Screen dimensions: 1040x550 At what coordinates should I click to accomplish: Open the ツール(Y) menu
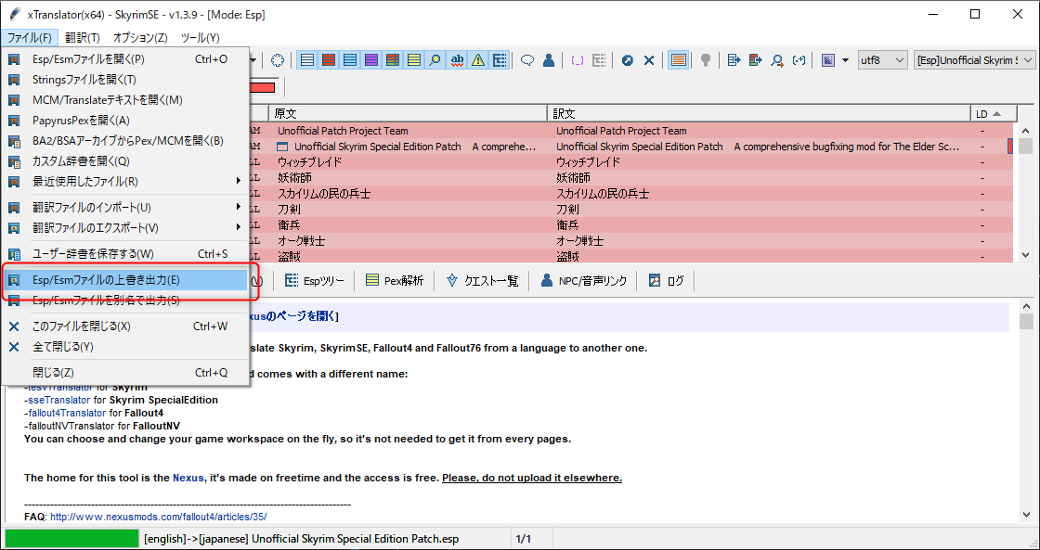pos(200,38)
